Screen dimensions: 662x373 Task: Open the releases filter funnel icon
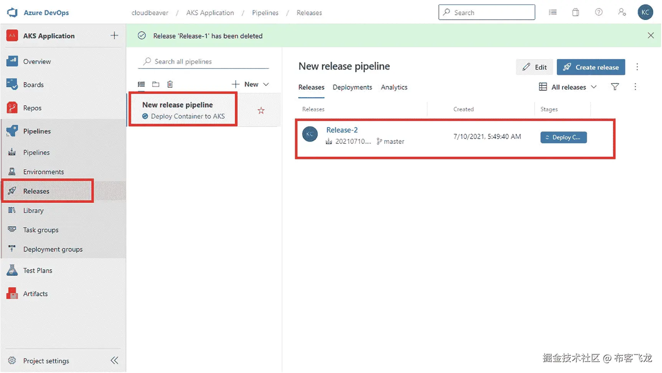[x=615, y=87]
